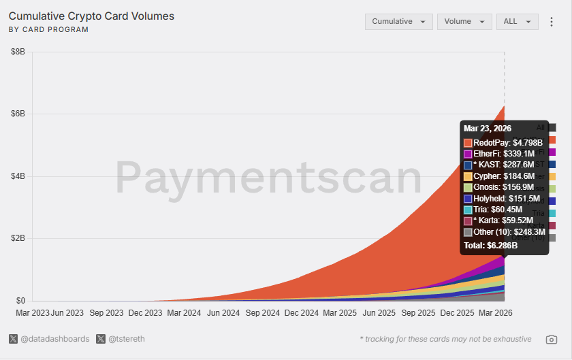Click the "EtherFi: $339.1M" tooltip row
This screenshot has height=360, width=572.
(499, 154)
